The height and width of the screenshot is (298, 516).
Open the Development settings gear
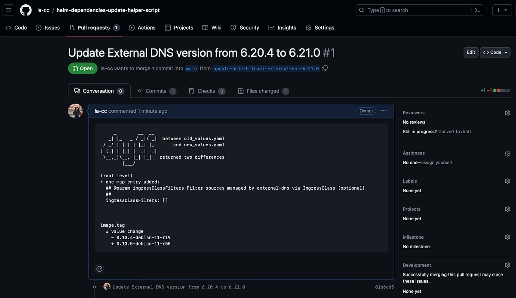tap(507, 264)
